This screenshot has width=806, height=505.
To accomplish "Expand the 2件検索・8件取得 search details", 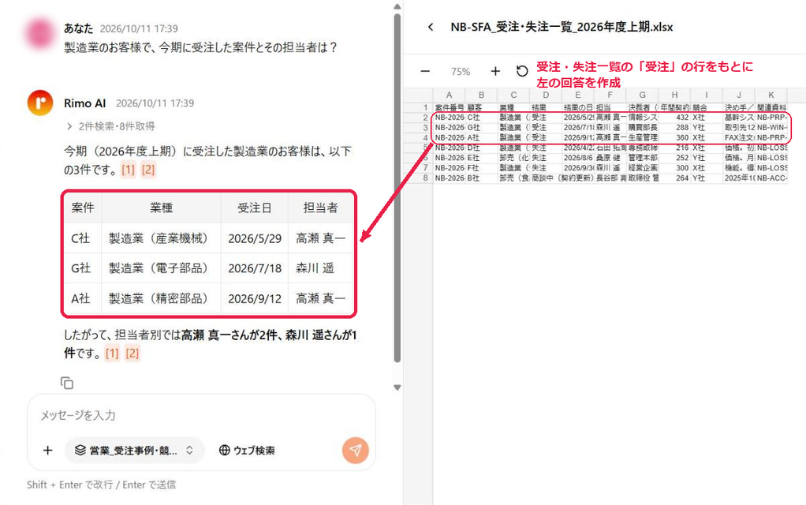I will [110, 126].
